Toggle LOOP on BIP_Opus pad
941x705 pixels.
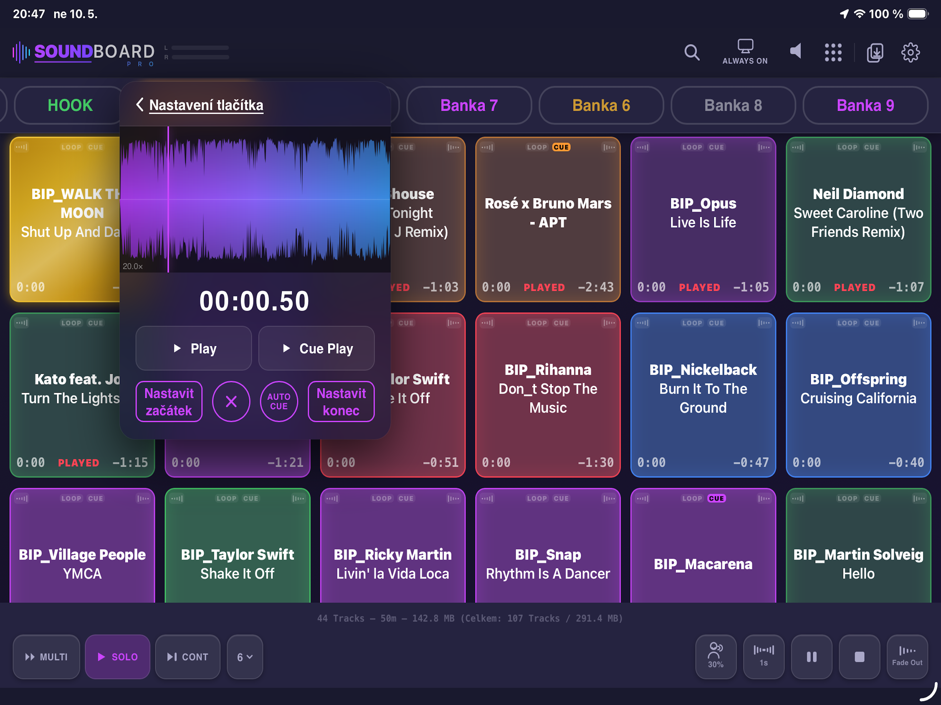click(x=692, y=147)
